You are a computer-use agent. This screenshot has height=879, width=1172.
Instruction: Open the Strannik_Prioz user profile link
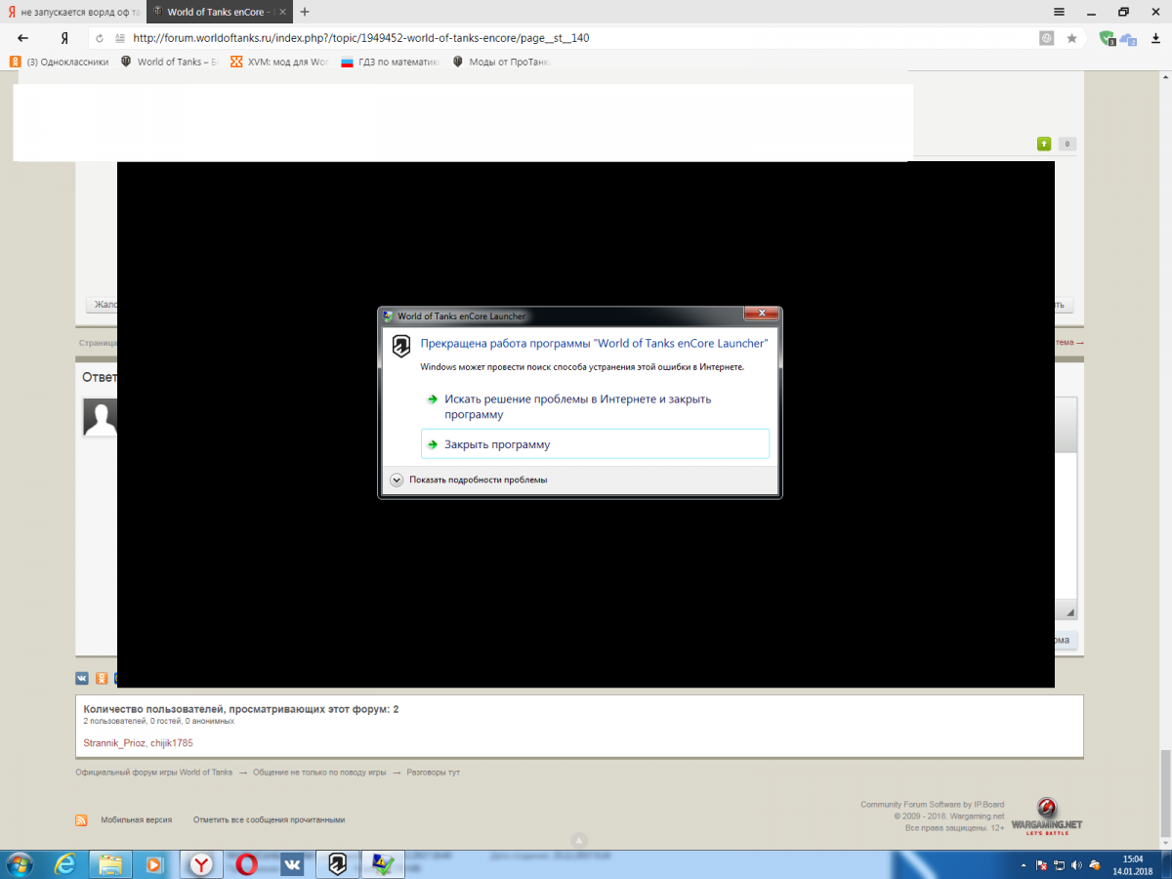tap(114, 743)
